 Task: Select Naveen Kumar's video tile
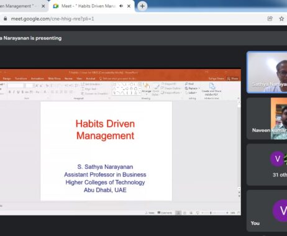267,119
